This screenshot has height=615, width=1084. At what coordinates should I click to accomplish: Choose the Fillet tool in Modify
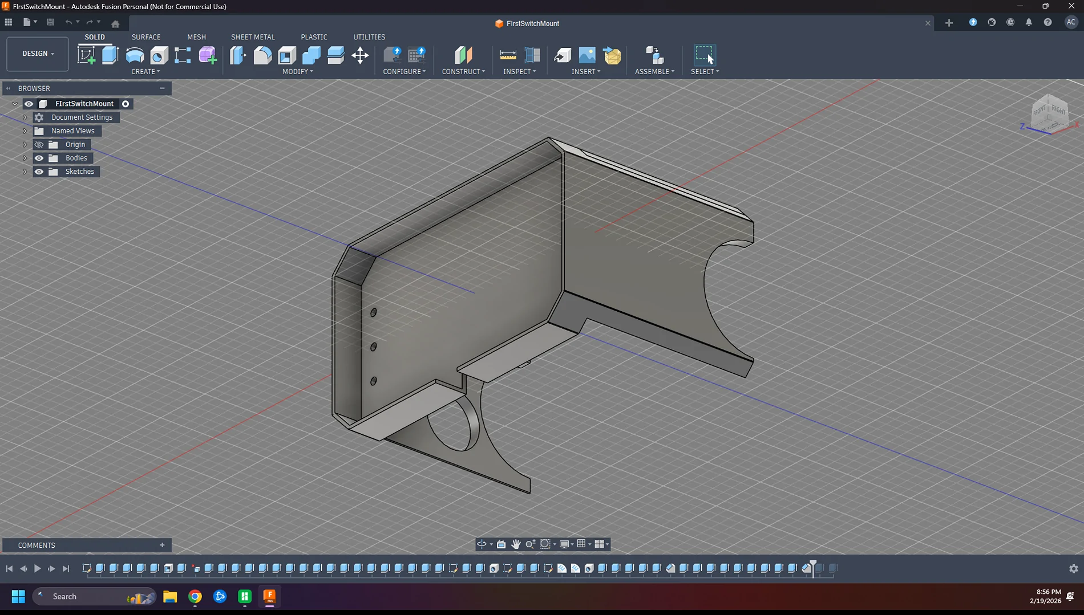click(x=262, y=55)
